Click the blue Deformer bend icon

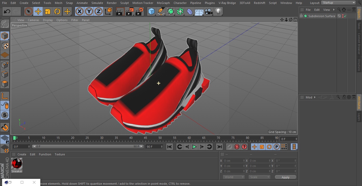pos(190,11)
